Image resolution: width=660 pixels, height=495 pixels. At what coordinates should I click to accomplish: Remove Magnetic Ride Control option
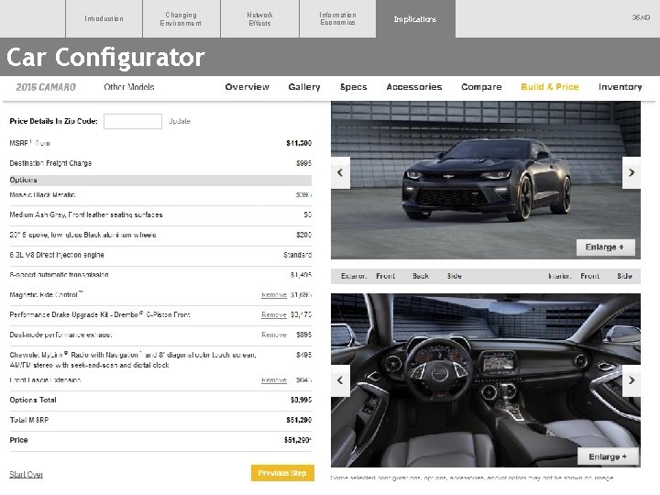(x=274, y=295)
